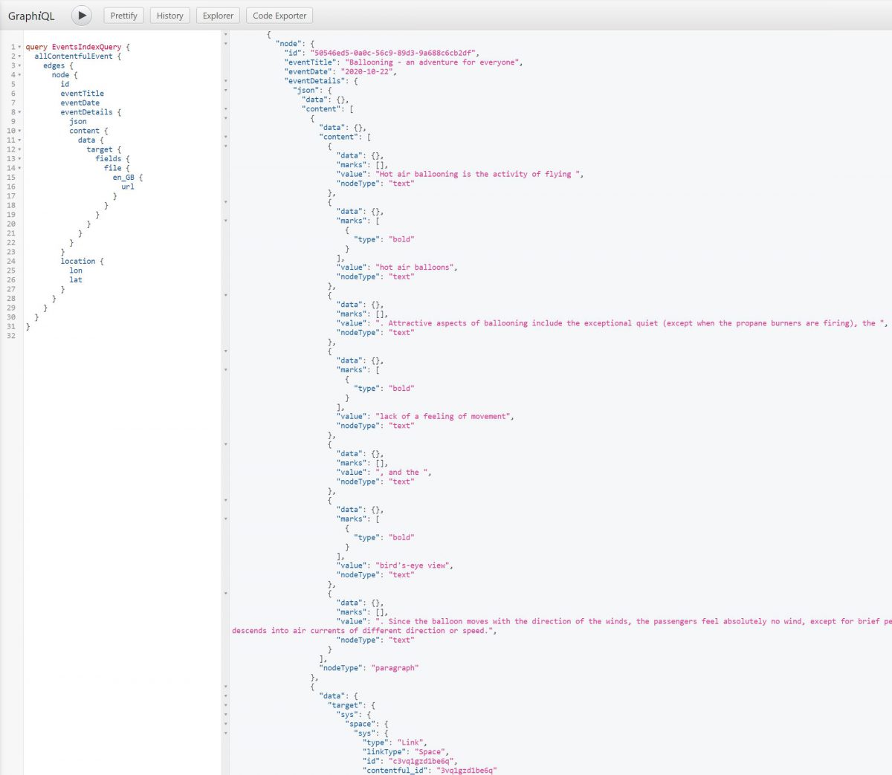Run the query with the play button

coord(82,15)
